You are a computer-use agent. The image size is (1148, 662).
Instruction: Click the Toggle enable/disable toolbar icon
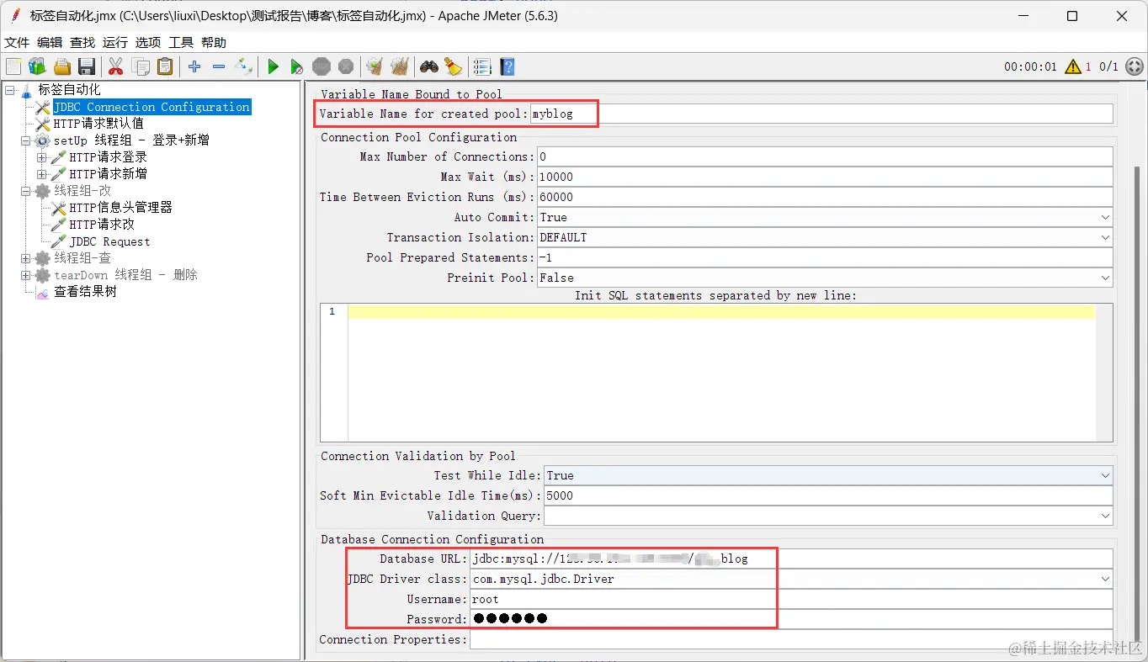coord(243,66)
